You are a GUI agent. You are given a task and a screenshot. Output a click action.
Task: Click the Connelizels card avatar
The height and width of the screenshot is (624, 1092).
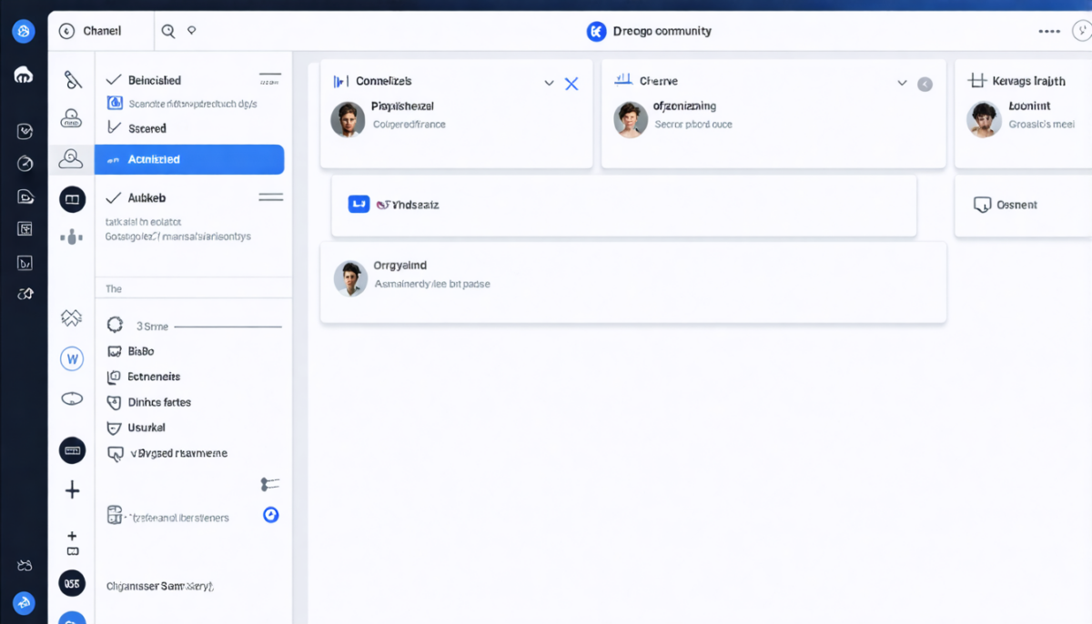pos(348,119)
